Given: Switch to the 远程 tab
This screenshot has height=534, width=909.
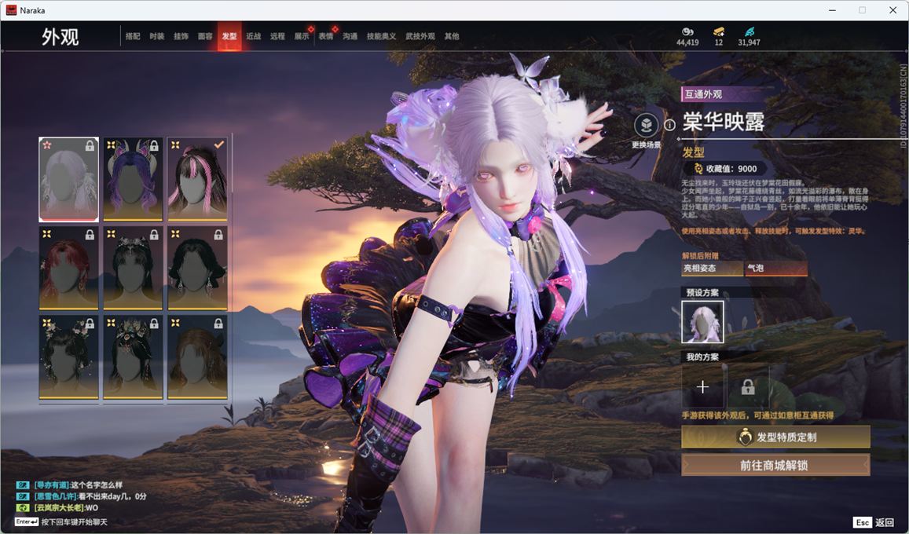Looking at the screenshot, I should coord(277,36).
